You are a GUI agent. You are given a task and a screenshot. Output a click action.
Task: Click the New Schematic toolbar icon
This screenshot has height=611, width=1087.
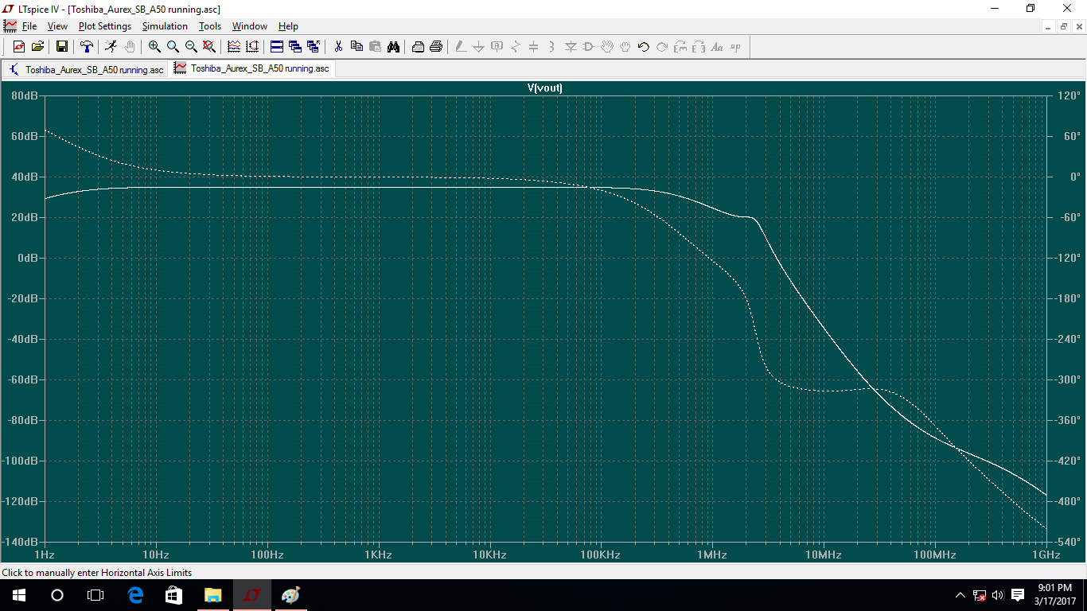pyautogui.click(x=19, y=47)
